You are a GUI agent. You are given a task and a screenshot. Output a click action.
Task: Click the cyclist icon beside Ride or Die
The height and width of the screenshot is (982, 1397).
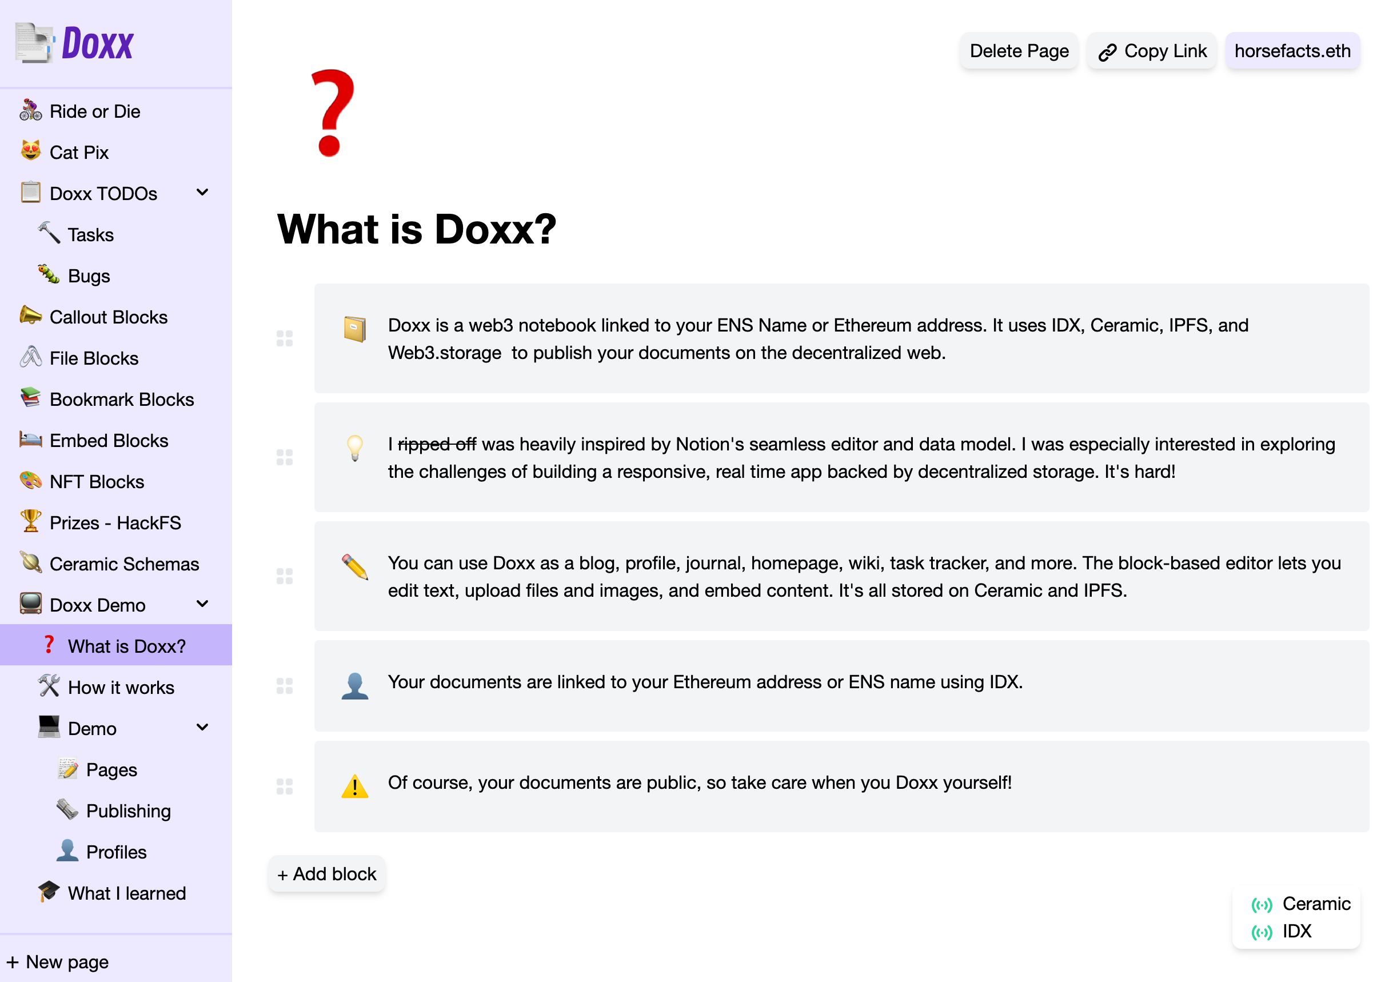[x=30, y=110]
